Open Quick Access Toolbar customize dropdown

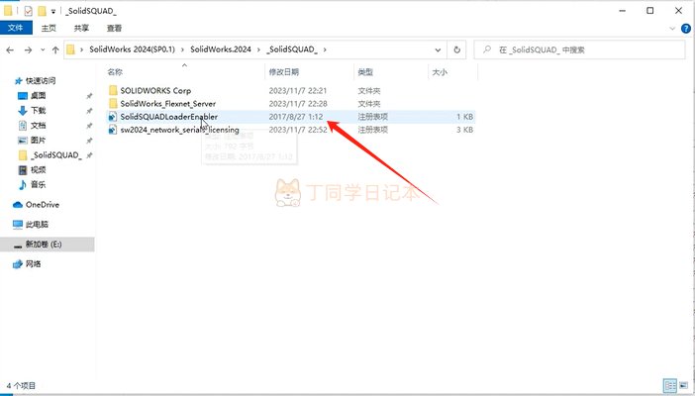pos(53,11)
